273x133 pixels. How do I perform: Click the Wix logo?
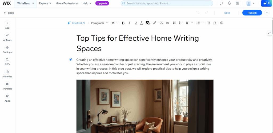click(7, 3)
